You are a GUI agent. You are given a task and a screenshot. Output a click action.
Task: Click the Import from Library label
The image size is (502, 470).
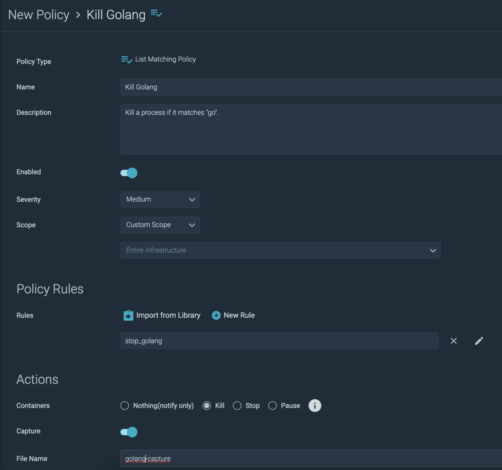point(168,316)
